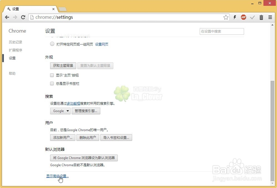The height and width of the screenshot is (188, 277).
Task: Reload the settings page
Action: pos(23,17)
